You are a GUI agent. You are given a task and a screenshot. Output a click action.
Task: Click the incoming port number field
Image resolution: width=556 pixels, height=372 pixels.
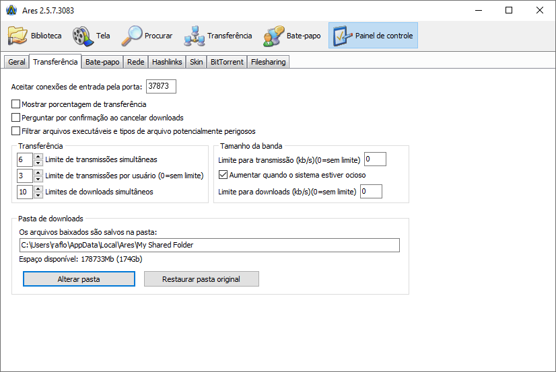161,86
